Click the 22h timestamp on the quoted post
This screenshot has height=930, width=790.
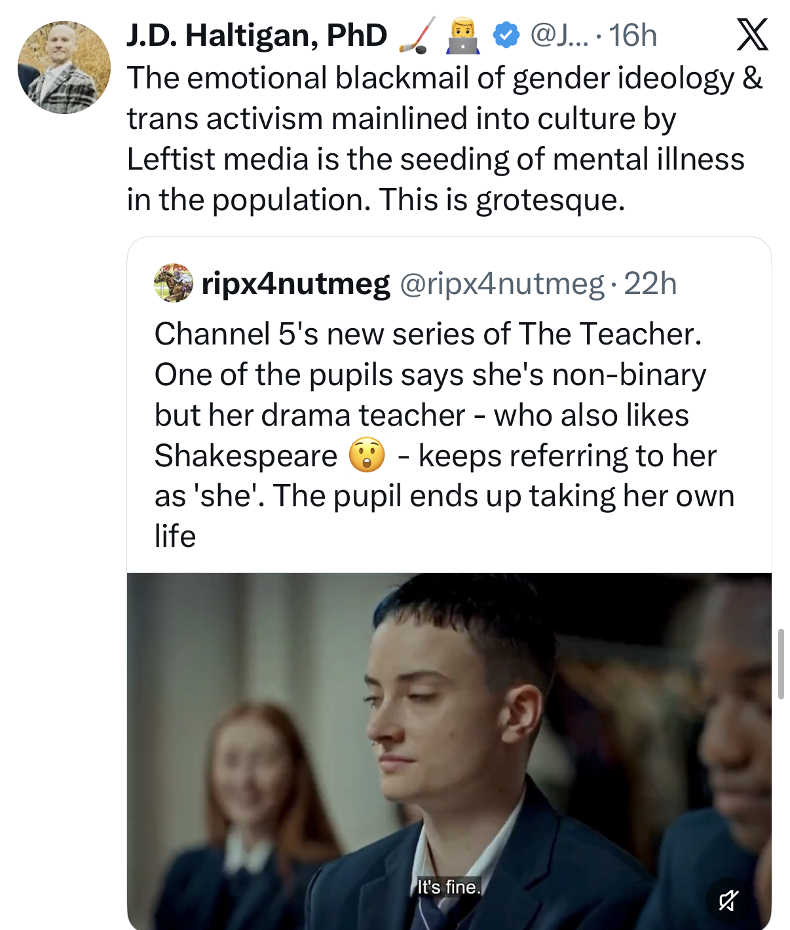tap(650, 284)
